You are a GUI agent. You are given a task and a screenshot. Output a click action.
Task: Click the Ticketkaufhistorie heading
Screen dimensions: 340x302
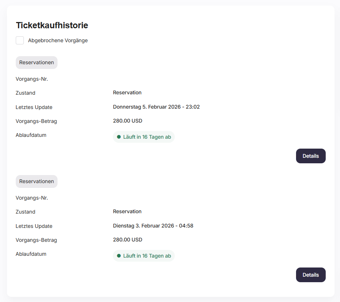click(52, 25)
